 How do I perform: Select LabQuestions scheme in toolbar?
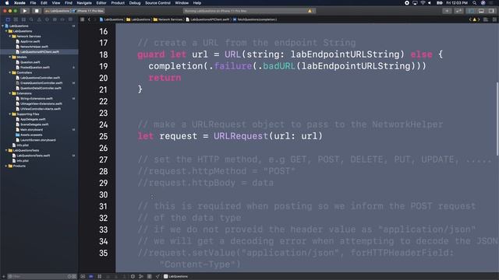click(x=58, y=11)
